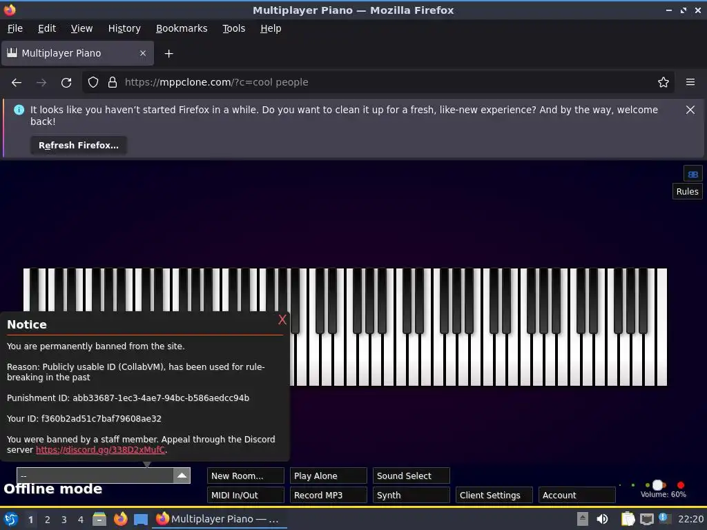Image resolution: width=707 pixels, height=530 pixels.
Task: Open the View menu
Action: point(81,28)
